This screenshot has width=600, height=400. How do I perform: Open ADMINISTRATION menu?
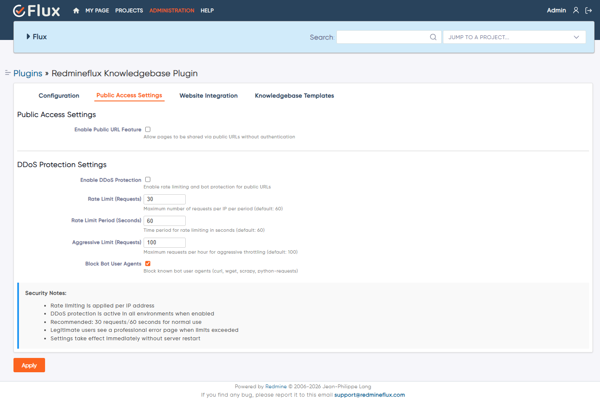tap(172, 11)
